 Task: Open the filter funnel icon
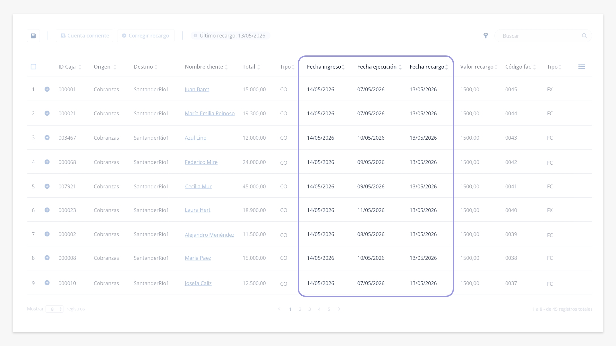[486, 36]
